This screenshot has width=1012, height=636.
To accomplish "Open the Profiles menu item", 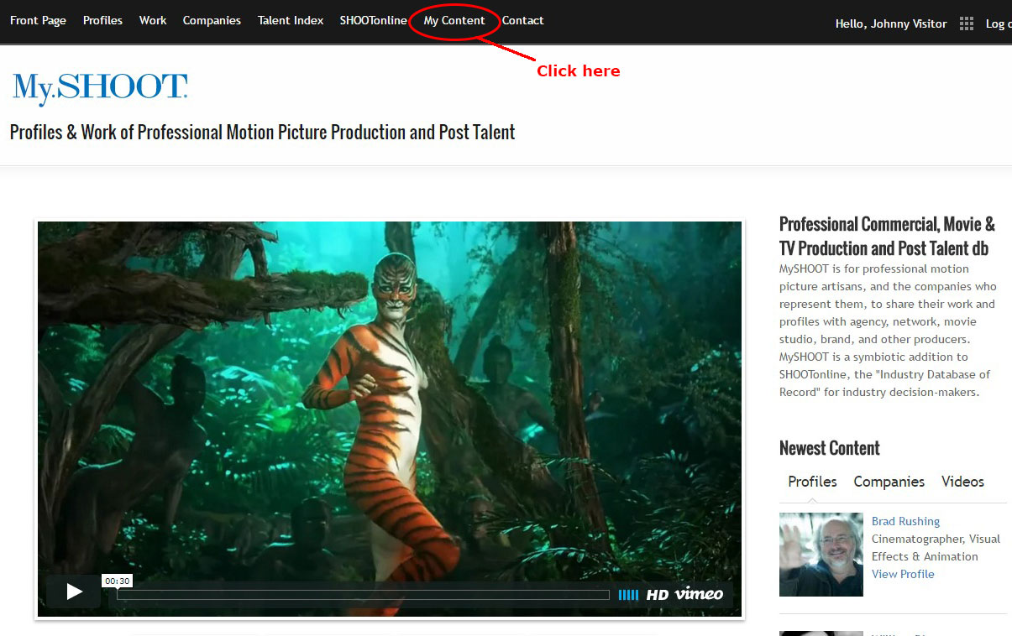I will click(102, 20).
